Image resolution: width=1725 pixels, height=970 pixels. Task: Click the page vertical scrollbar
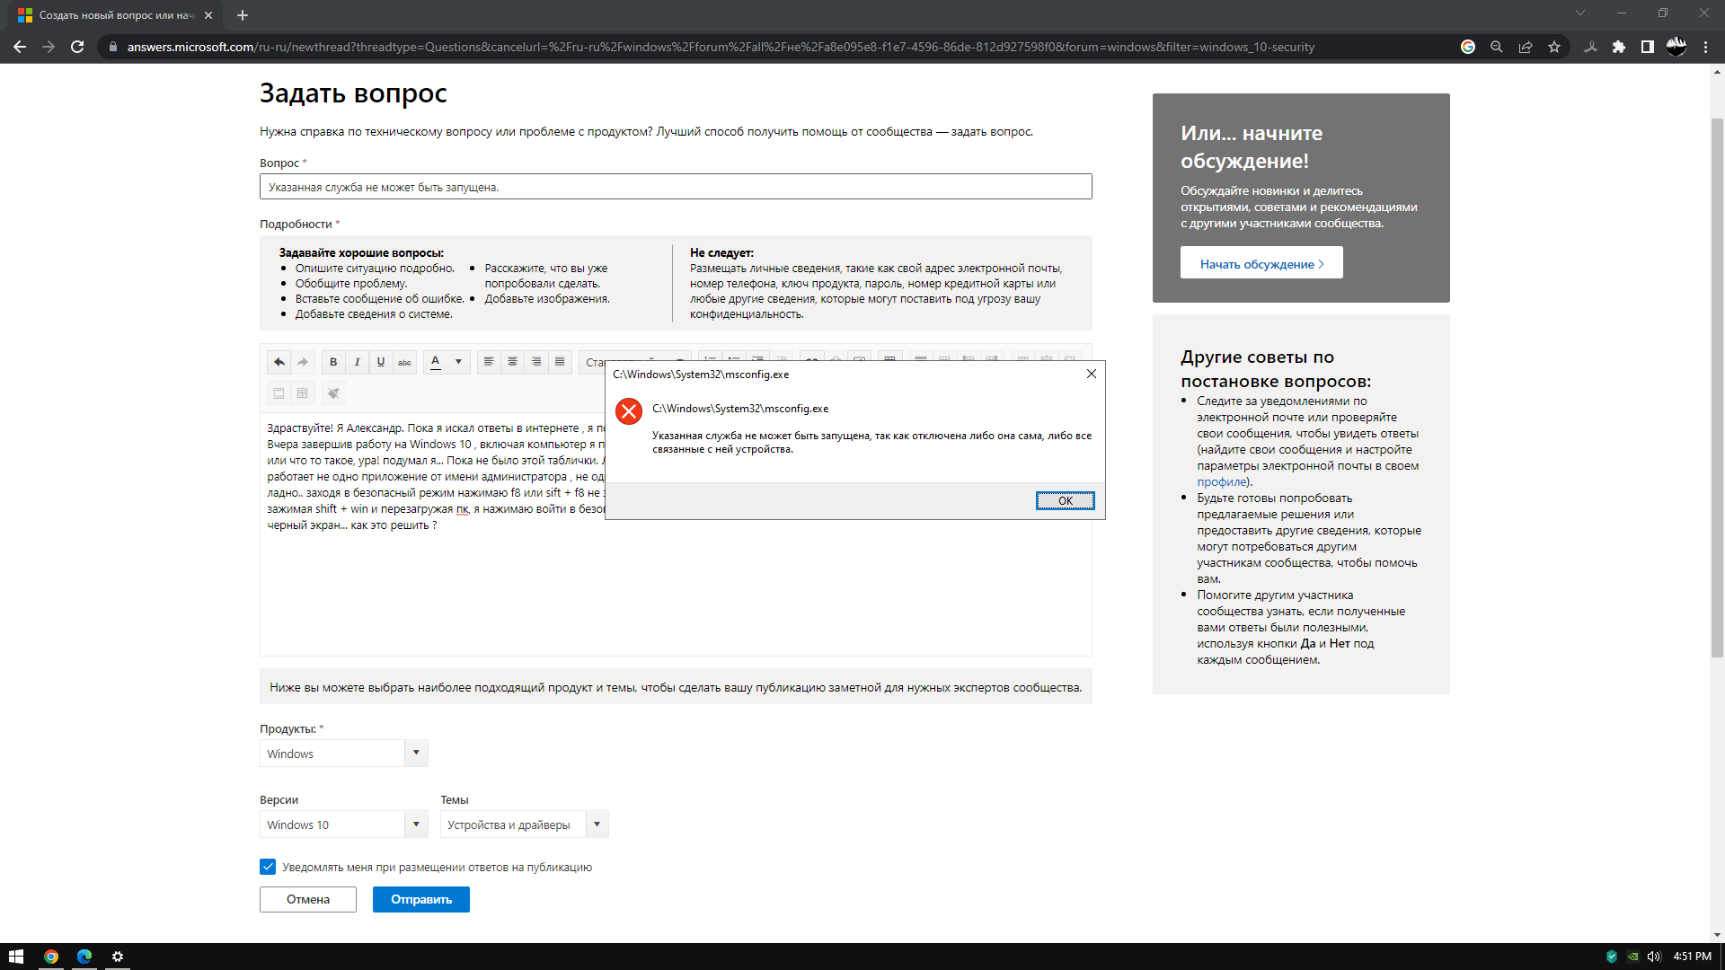(x=1717, y=386)
